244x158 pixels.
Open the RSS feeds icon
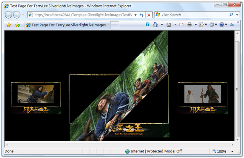(x=169, y=25)
